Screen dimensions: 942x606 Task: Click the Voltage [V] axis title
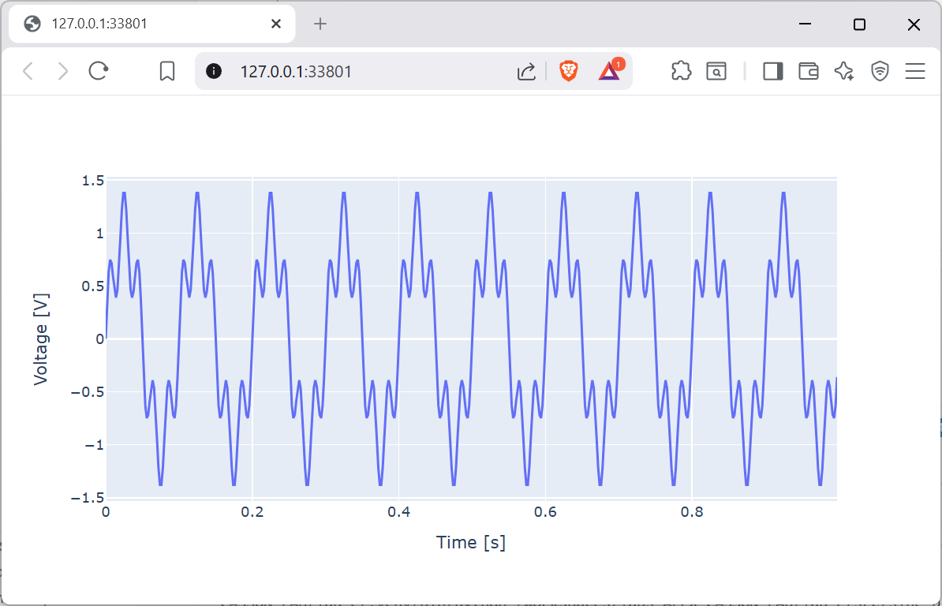pyautogui.click(x=41, y=339)
